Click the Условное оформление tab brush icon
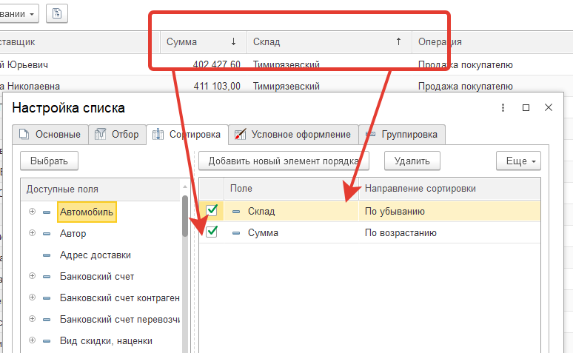Screen dimensions: 573x353 click(240, 135)
